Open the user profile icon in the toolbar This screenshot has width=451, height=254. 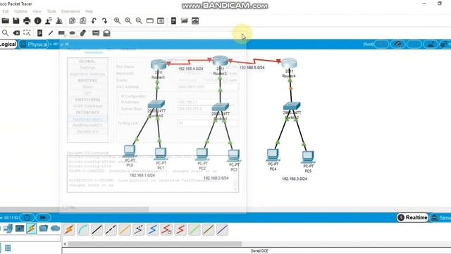coord(49,20)
